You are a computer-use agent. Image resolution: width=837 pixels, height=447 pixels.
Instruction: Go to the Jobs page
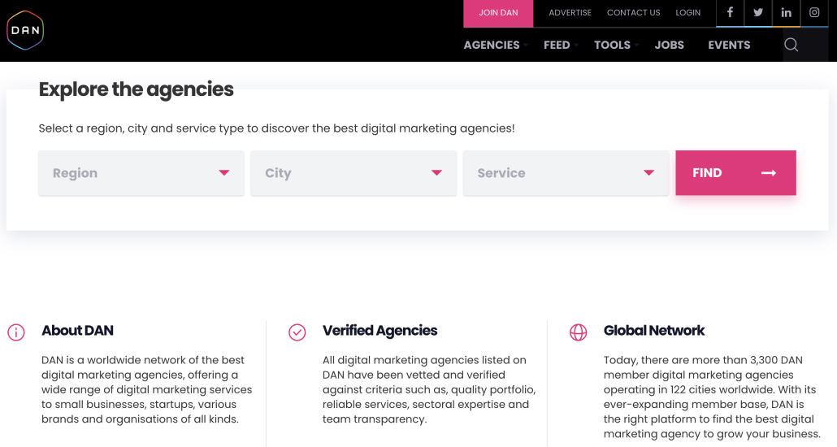click(670, 46)
